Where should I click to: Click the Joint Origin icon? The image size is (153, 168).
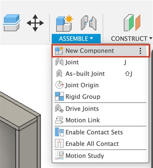pyautogui.click(x=59, y=85)
